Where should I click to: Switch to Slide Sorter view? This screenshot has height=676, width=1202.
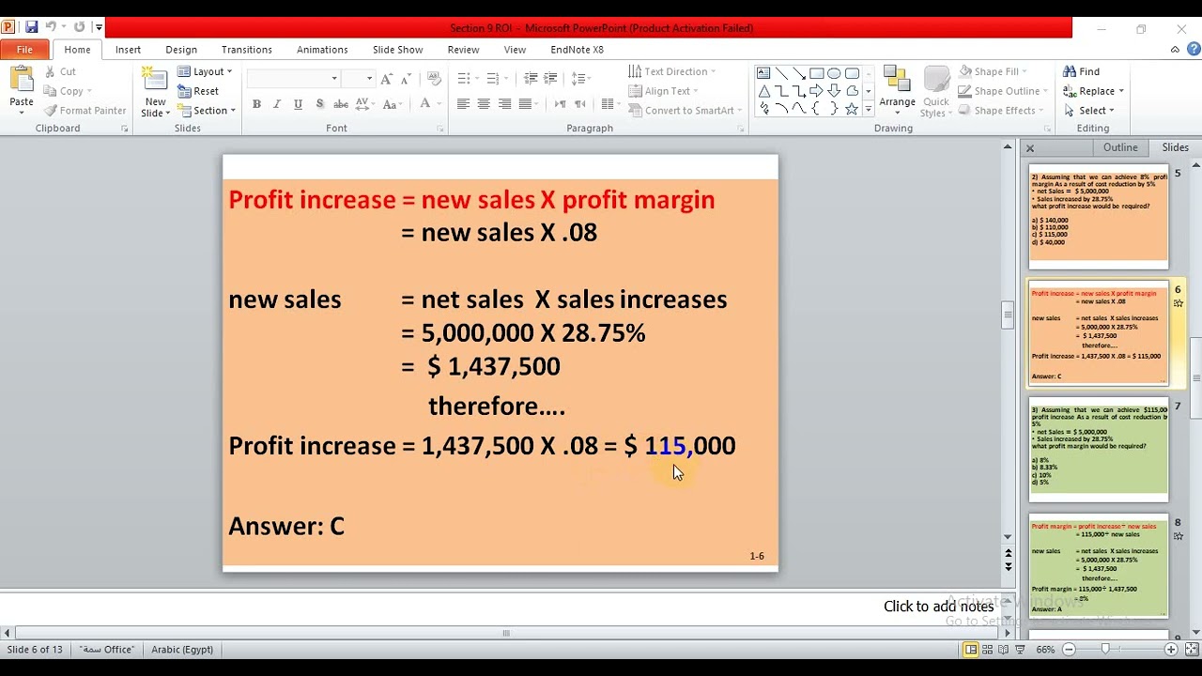(988, 650)
